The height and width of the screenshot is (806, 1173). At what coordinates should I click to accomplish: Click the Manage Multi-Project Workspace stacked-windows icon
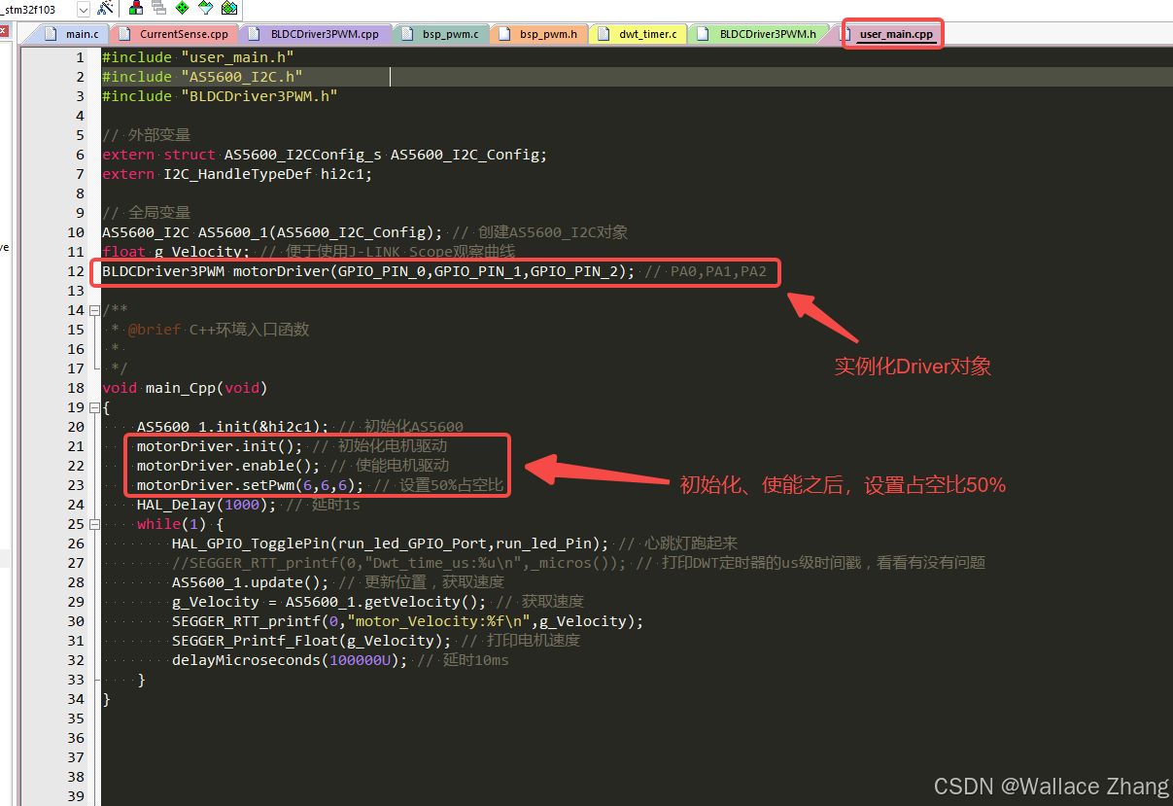158,8
